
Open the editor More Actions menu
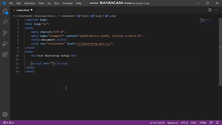pyautogui.click(x=216, y=10)
